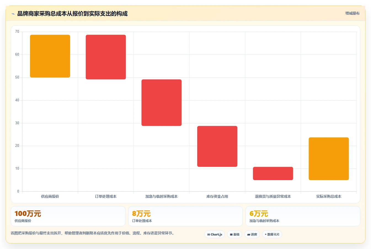
Task: Click the axis label 订单处理成本
Action: pos(106,196)
